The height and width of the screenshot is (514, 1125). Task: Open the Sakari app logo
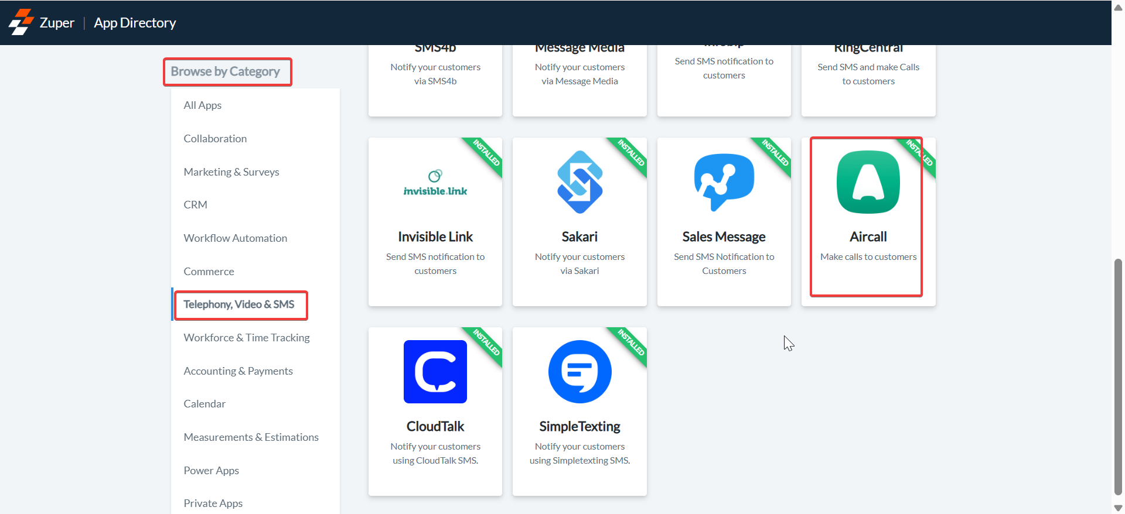579,182
